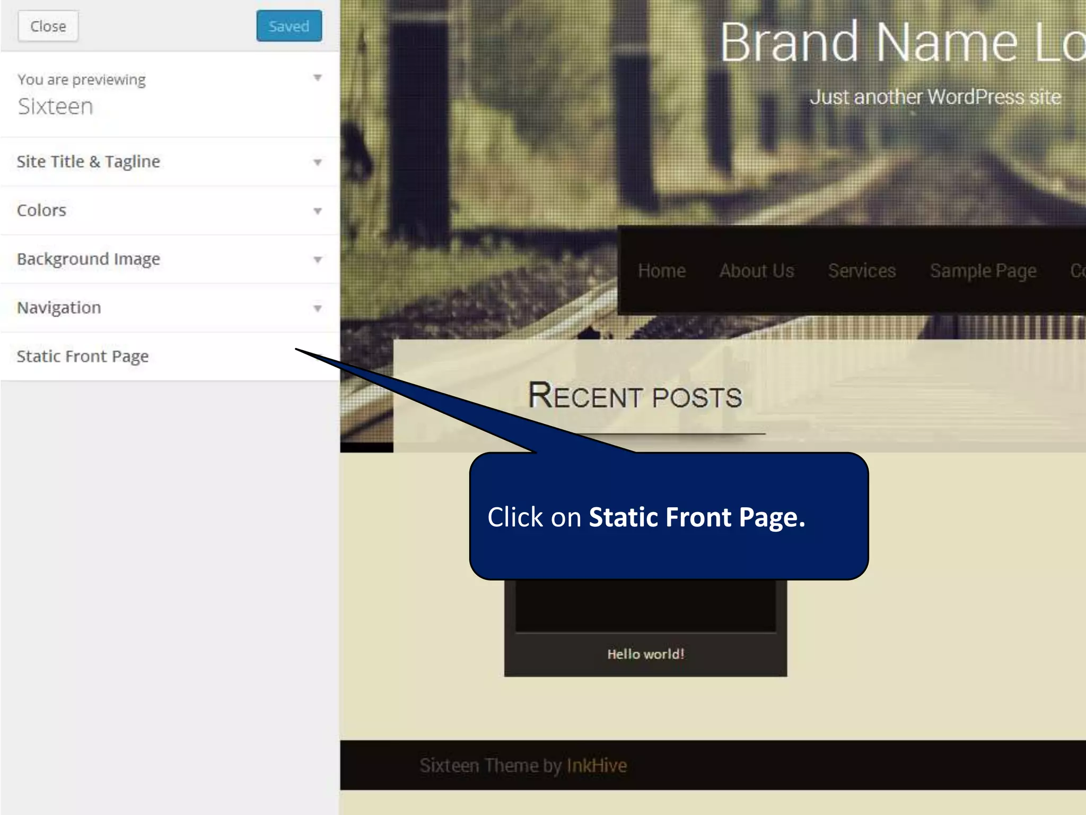Screen dimensions: 1086x815
Task: Follow the InkHive footer link
Action: pos(597,766)
